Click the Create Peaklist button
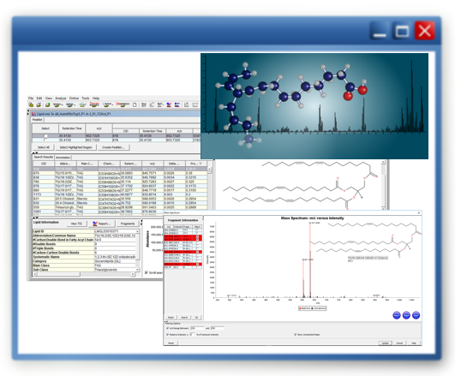The width and height of the screenshot is (455, 376). tap(113, 147)
